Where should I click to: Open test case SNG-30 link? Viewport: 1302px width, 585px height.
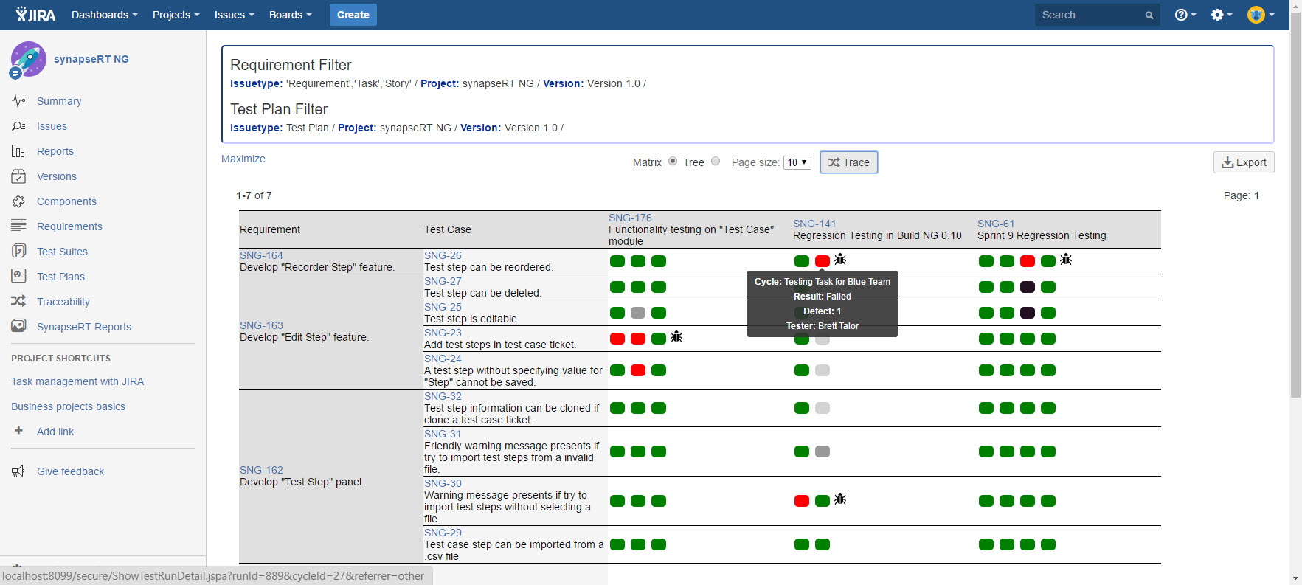(443, 483)
